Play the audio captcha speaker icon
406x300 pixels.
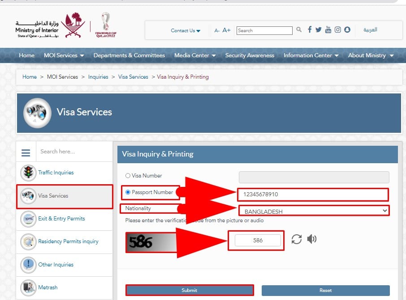click(x=311, y=239)
